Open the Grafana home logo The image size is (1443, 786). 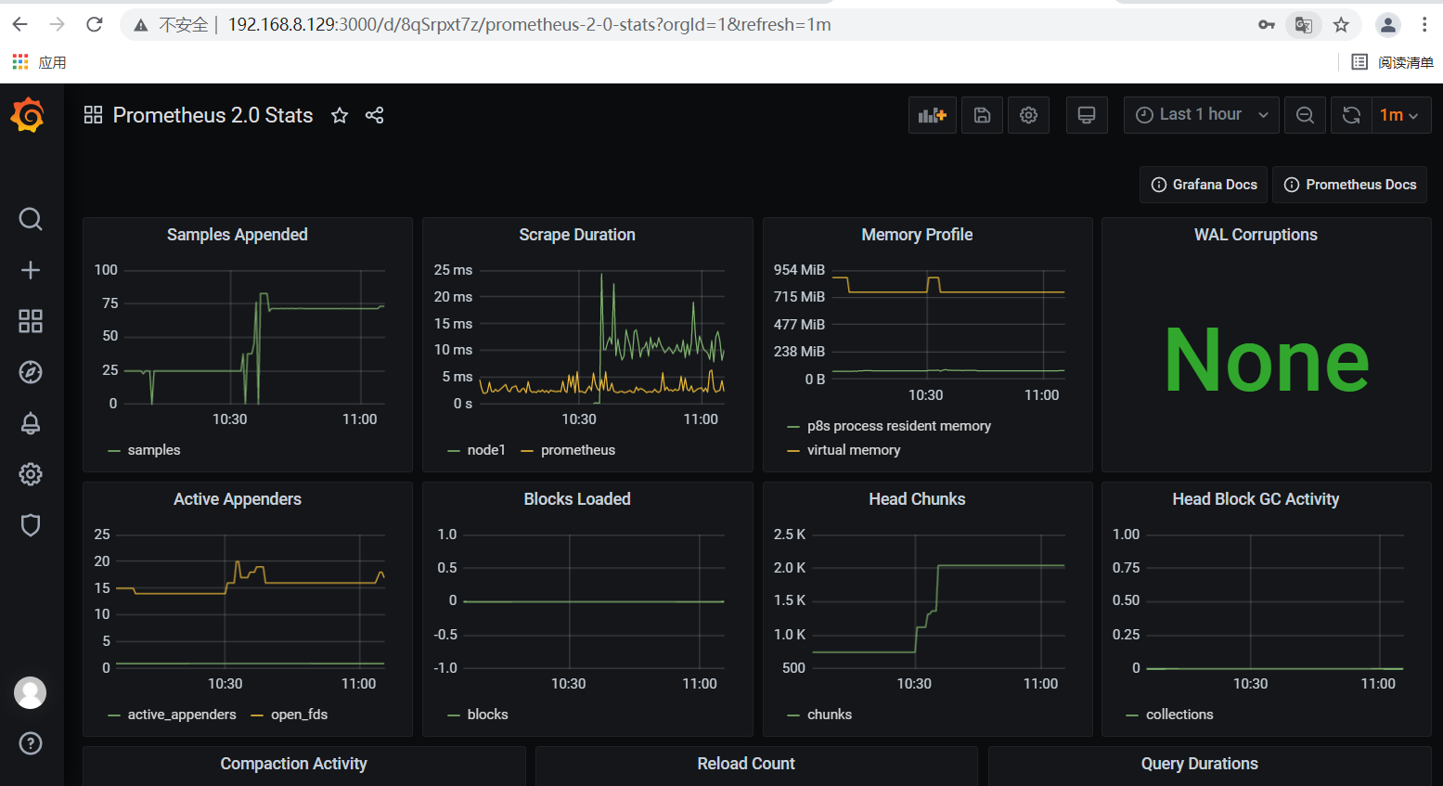click(28, 115)
